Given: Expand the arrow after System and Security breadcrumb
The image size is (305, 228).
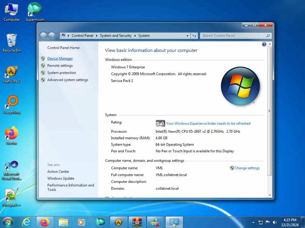Looking at the screenshot, I should click(x=135, y=36).
